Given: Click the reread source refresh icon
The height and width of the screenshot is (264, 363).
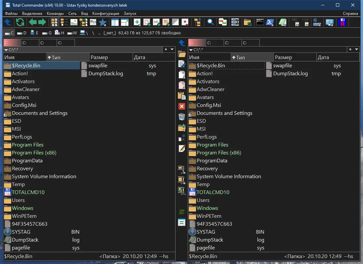Looking at the screenshot, I should [20, 22].
